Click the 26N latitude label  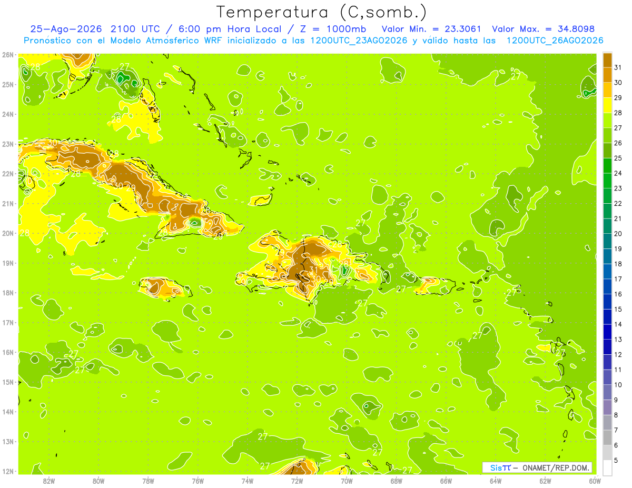tap(7, 54)
